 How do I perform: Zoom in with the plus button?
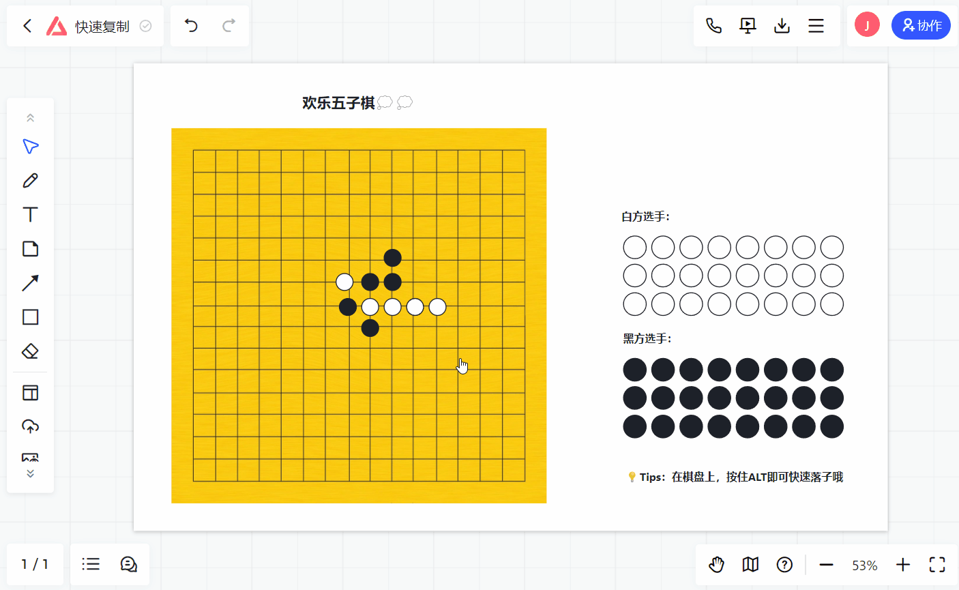903,565
